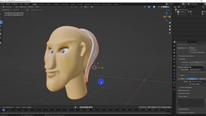Image resolution: width=206 pixels, height=116 pixels.
Task: Open the Texture properties checker tab
Action: pos(174,90)
